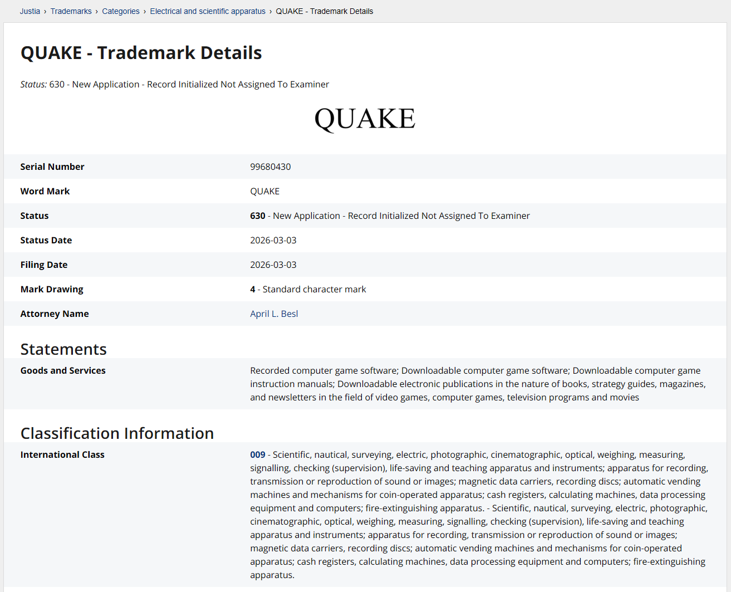Click the International Class label
The width and height of the screenshot is (731, 592).
pos(62,454)
